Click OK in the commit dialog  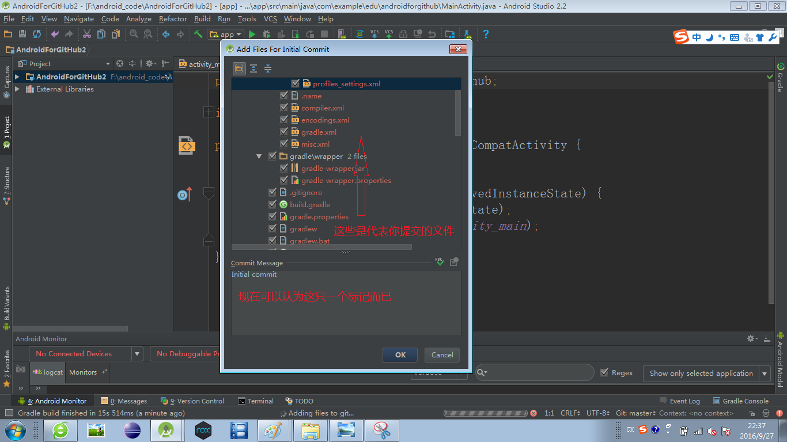400,355
